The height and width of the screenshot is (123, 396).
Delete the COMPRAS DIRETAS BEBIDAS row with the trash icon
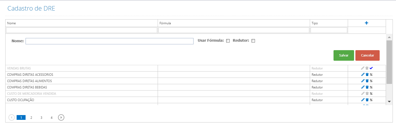[367, 87]
